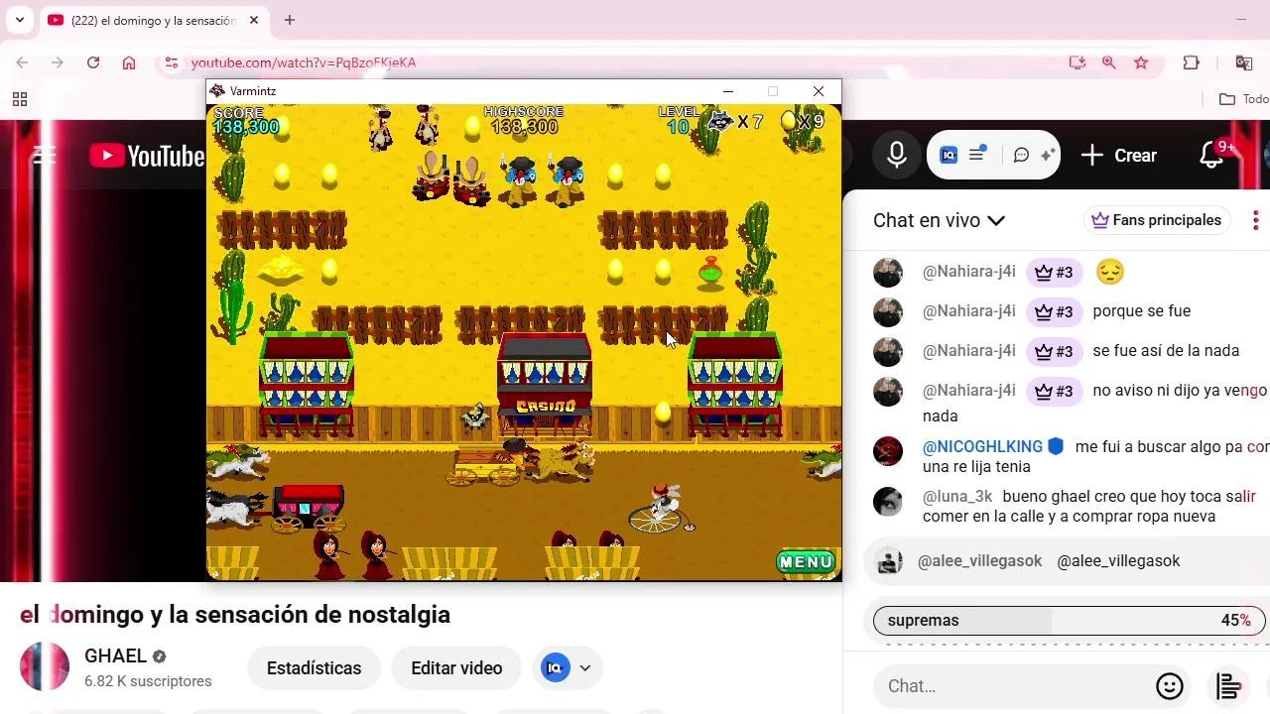Open the GHAEL channel name link
The width and height of the screenshot is (1270, 714).
[115, 656]
